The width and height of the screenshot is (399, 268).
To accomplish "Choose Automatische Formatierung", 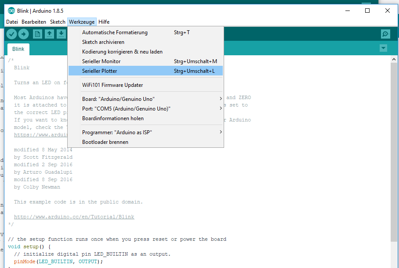I will tap(145, 32).
